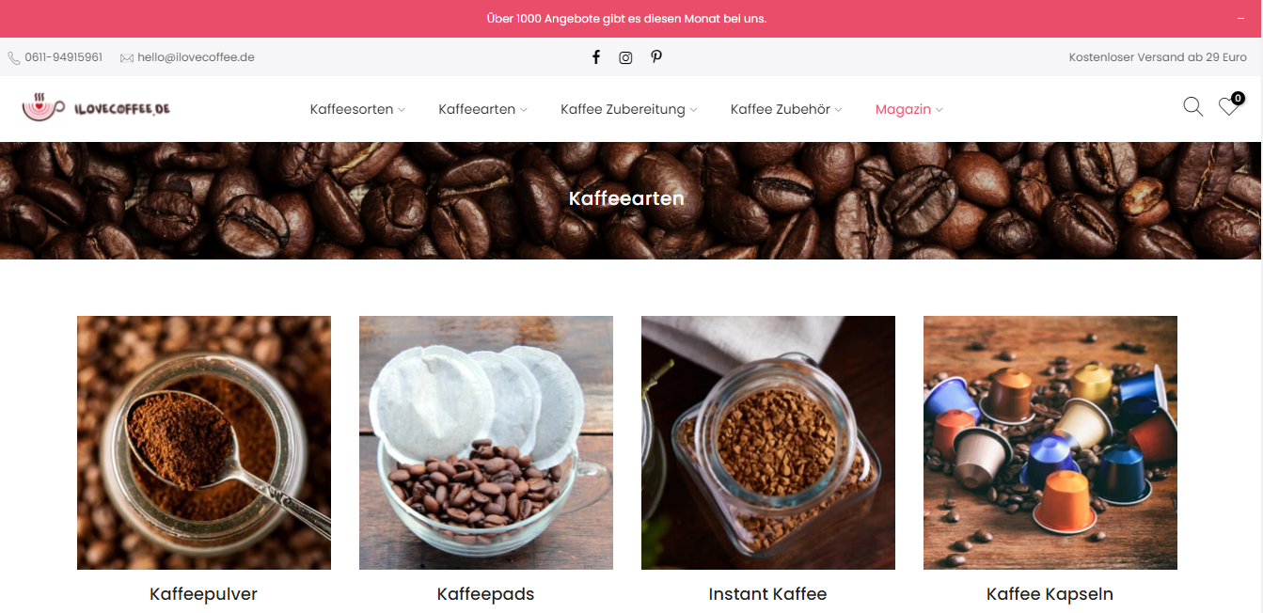This screenshot has width=1263, height=613.
Task: Open the Instagram social icon
Action: click(625, 57)
